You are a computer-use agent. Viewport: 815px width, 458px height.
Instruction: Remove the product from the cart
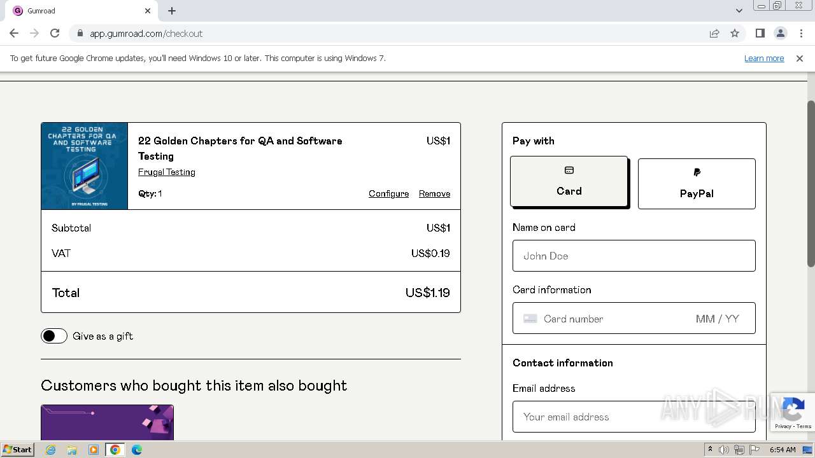434,193
